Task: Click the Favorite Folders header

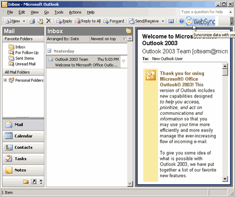Action: [23, 39]
